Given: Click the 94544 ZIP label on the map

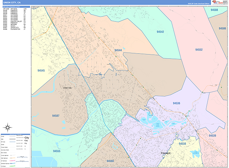Looking at the screenshot, I should pyautogui.click(x=118, y=50).
